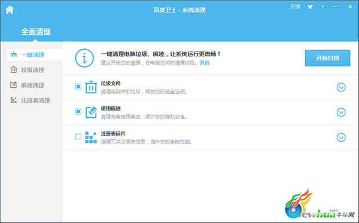
Task: Toggle the 垃圾文件 checkbox
Action: (78, 87)
